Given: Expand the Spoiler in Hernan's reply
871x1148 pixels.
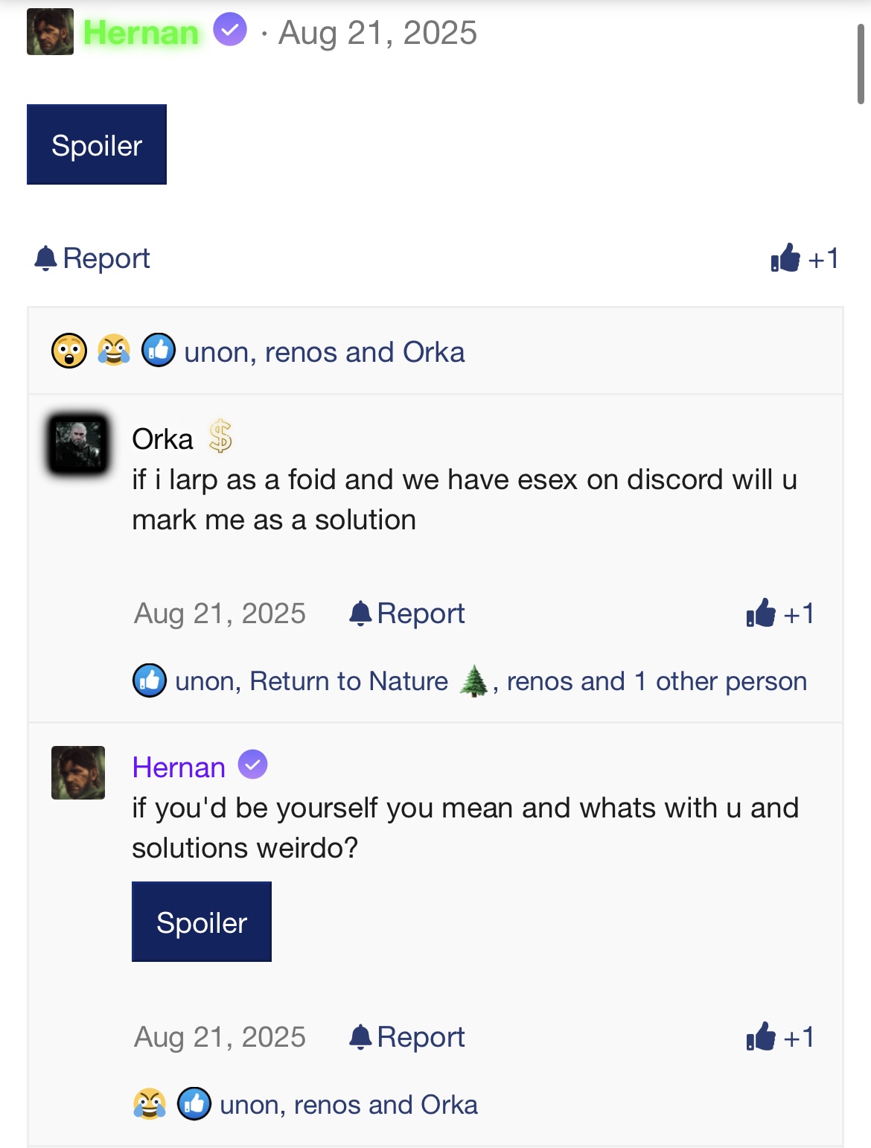Looking at the screenshot, I should (202, 922).
